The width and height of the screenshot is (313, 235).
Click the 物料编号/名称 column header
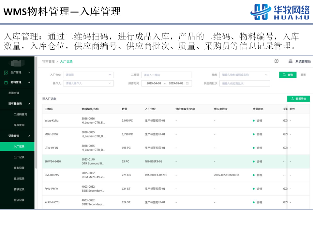90,109
